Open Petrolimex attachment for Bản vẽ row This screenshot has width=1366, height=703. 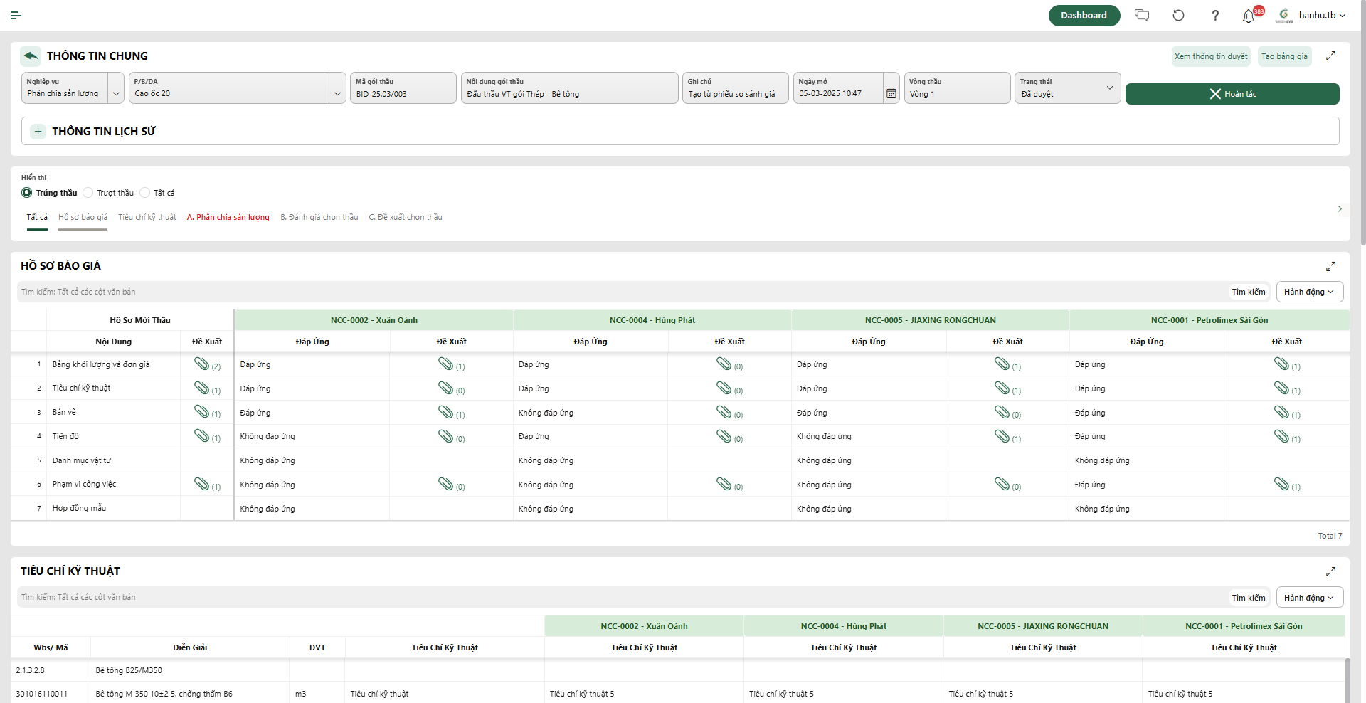tap(1282, 412)
